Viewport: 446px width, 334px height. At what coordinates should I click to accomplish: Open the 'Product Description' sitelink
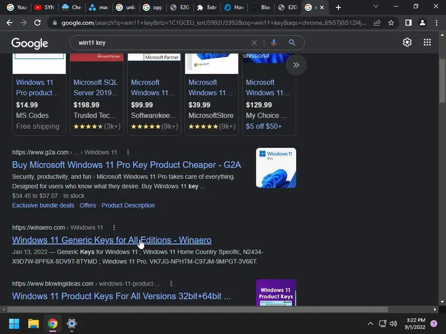128,205
